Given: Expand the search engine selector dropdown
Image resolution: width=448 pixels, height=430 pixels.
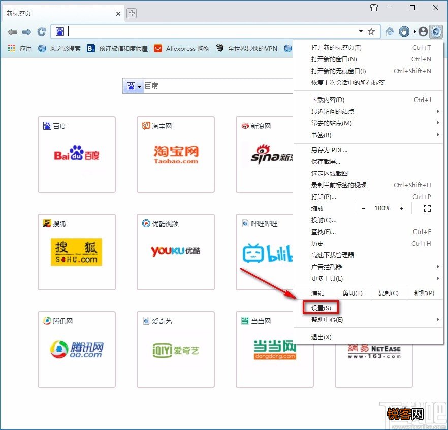Looking at the screenshot, I should pyautogui.click(x=139, y=86).
